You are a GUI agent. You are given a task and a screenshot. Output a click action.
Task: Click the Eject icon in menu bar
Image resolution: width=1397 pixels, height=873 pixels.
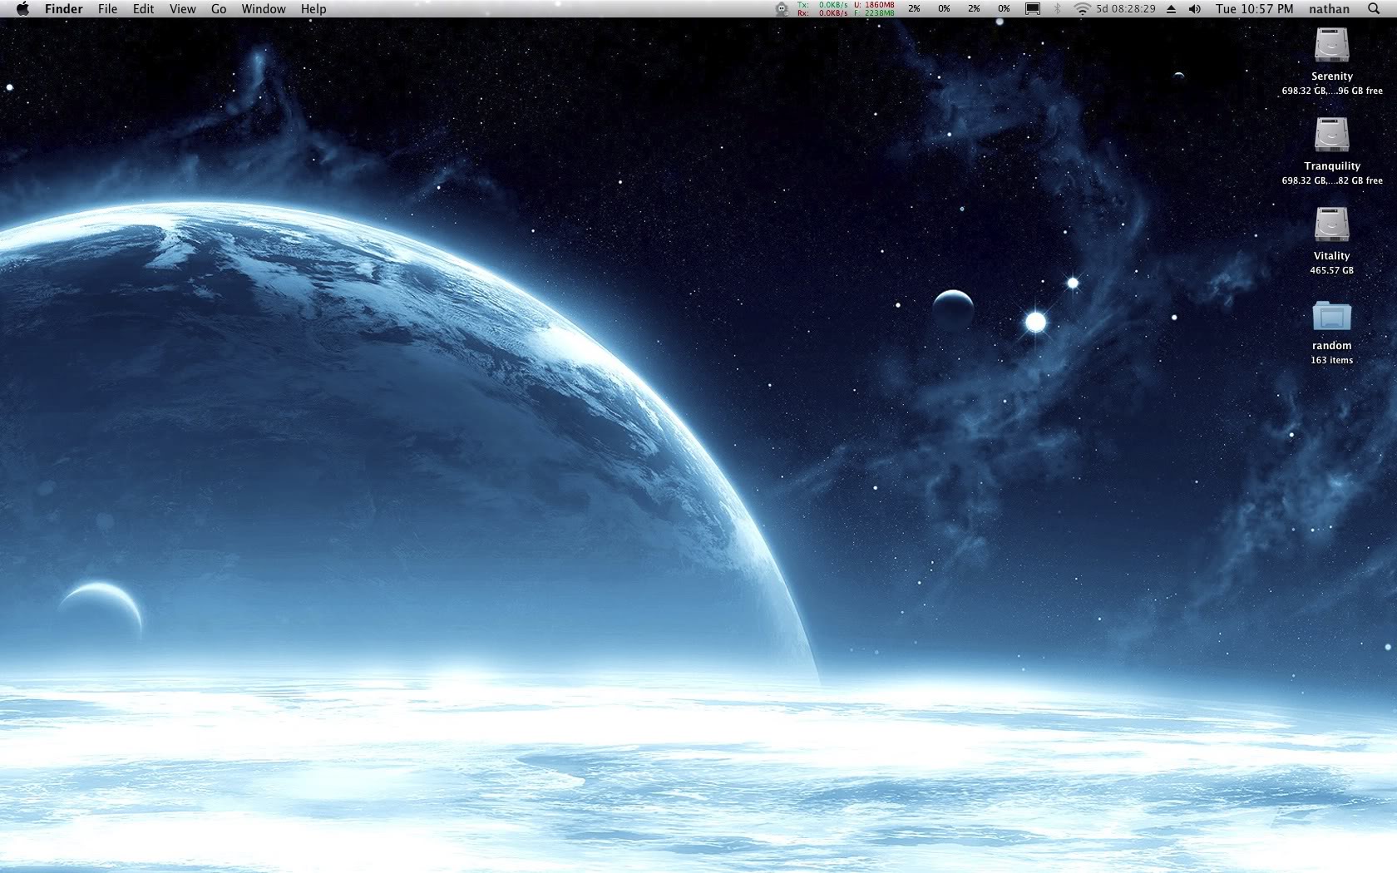click(1171, 9)
